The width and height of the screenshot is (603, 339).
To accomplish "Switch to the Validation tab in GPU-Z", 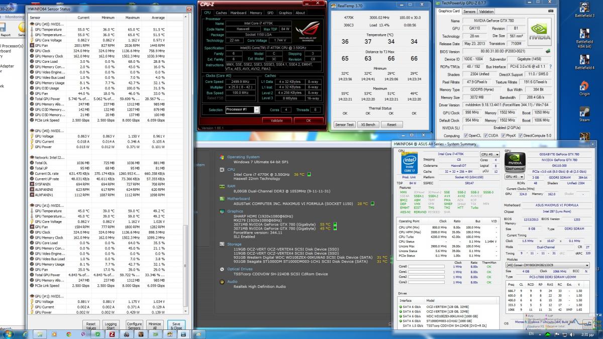I will [x=486, y=11].
